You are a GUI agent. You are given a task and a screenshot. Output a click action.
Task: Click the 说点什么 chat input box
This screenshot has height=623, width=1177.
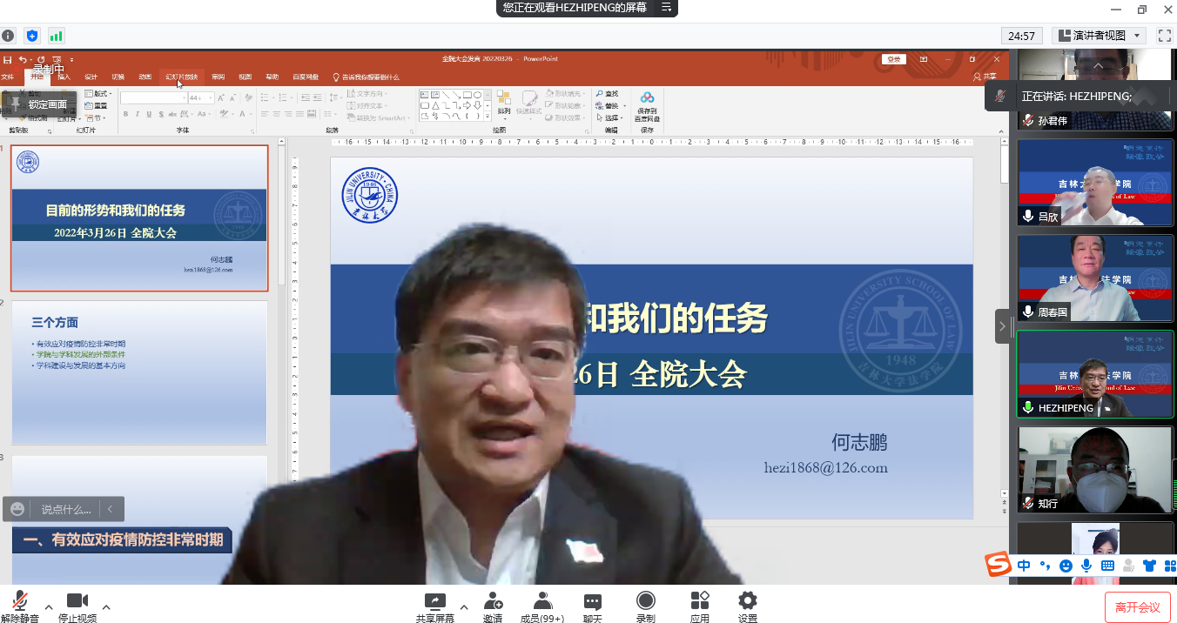click(x=66, y=509)
